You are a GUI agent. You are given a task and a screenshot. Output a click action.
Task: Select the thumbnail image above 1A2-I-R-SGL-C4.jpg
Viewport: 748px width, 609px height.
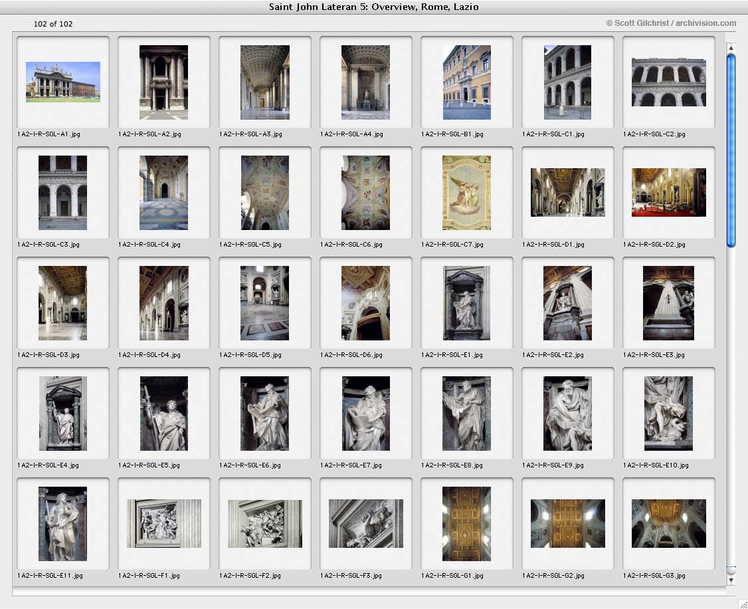pos(163,193)
